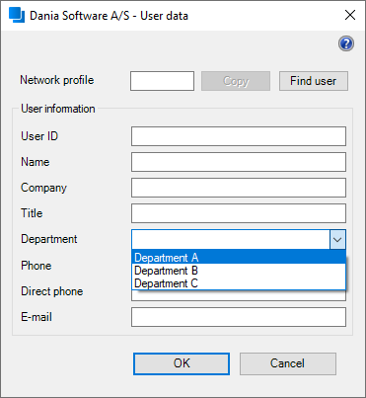Click the Find user button
Image resolution: width=366 pixels, height=398 pixels.
[314, 81]
